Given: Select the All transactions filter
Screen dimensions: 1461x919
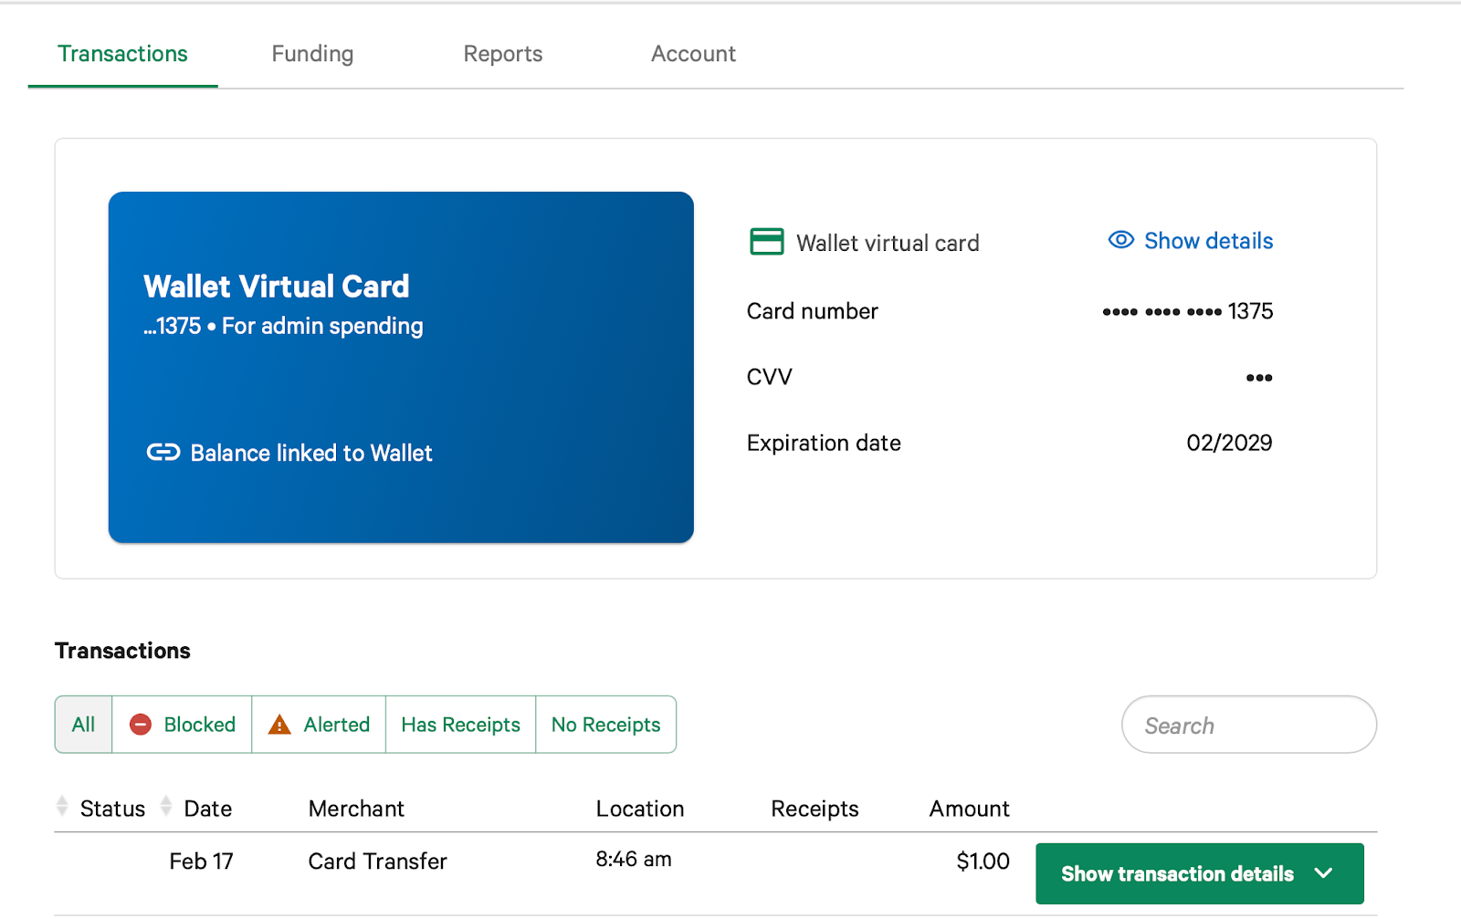Looking at the screenshot, I should tap(83, 725).
